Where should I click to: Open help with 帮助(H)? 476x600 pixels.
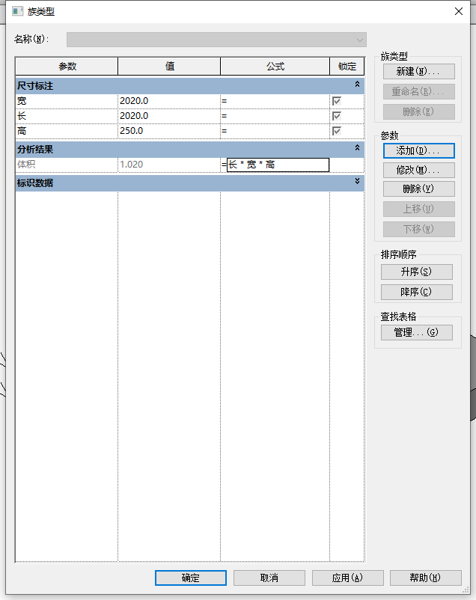pyautogui.click(x=425, y=578)
